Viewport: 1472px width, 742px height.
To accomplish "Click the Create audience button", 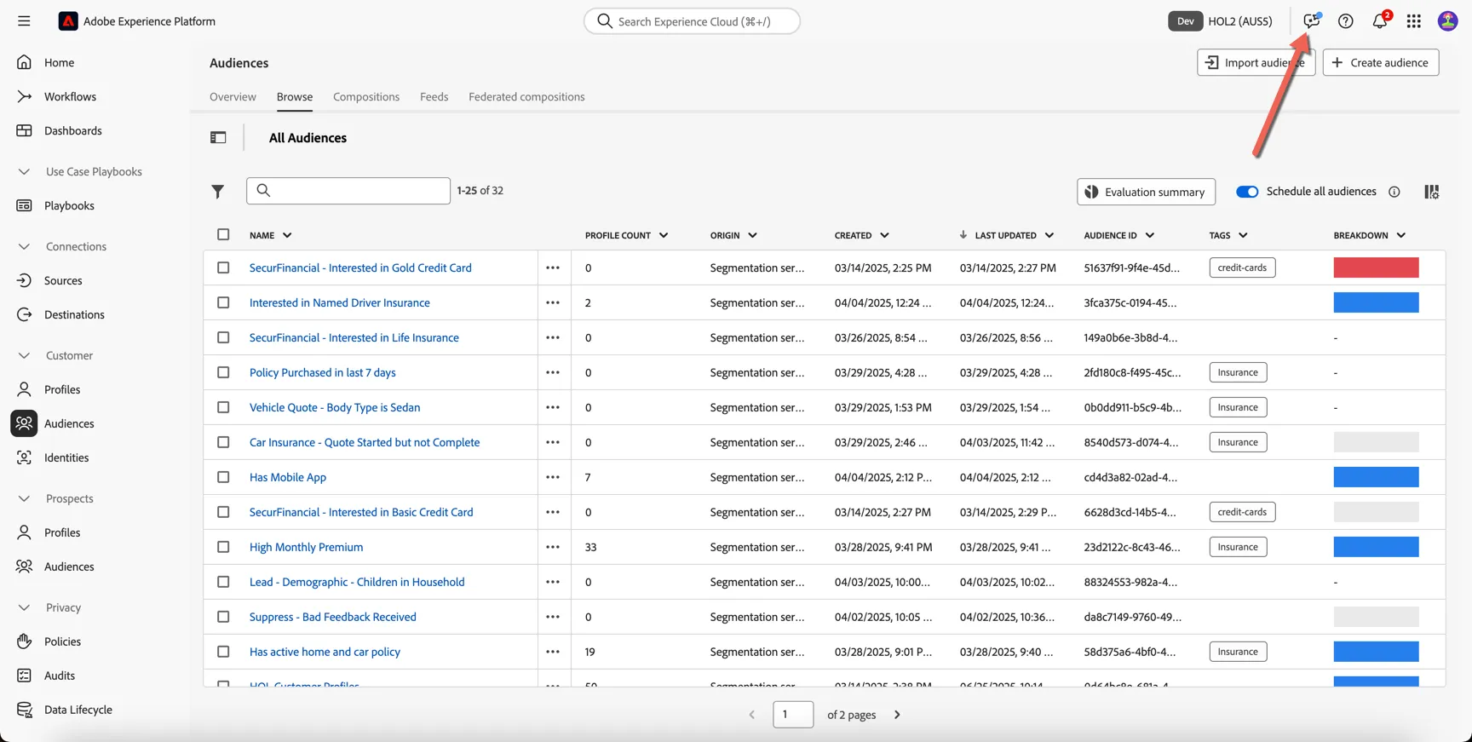I will (1381, 62).
